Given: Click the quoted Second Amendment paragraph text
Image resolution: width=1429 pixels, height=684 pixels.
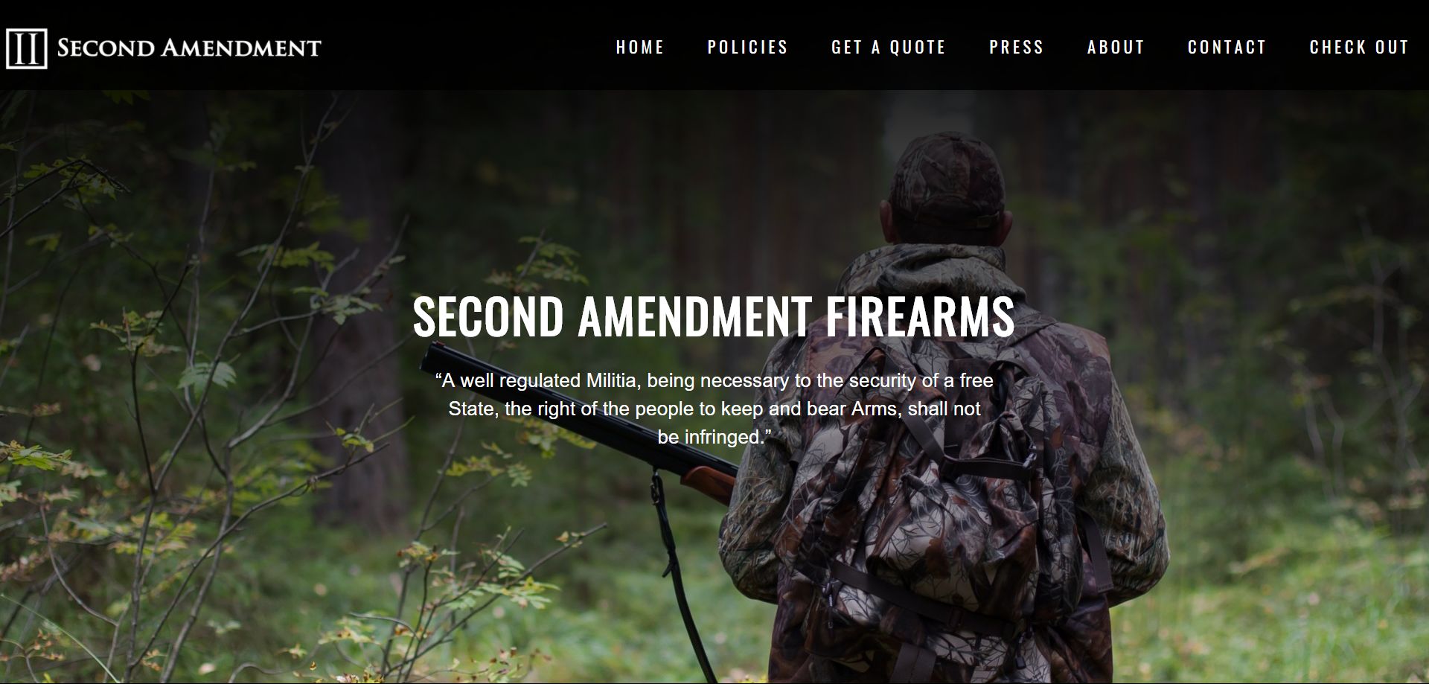Looking at the screenshot, I should coord(714,409).
